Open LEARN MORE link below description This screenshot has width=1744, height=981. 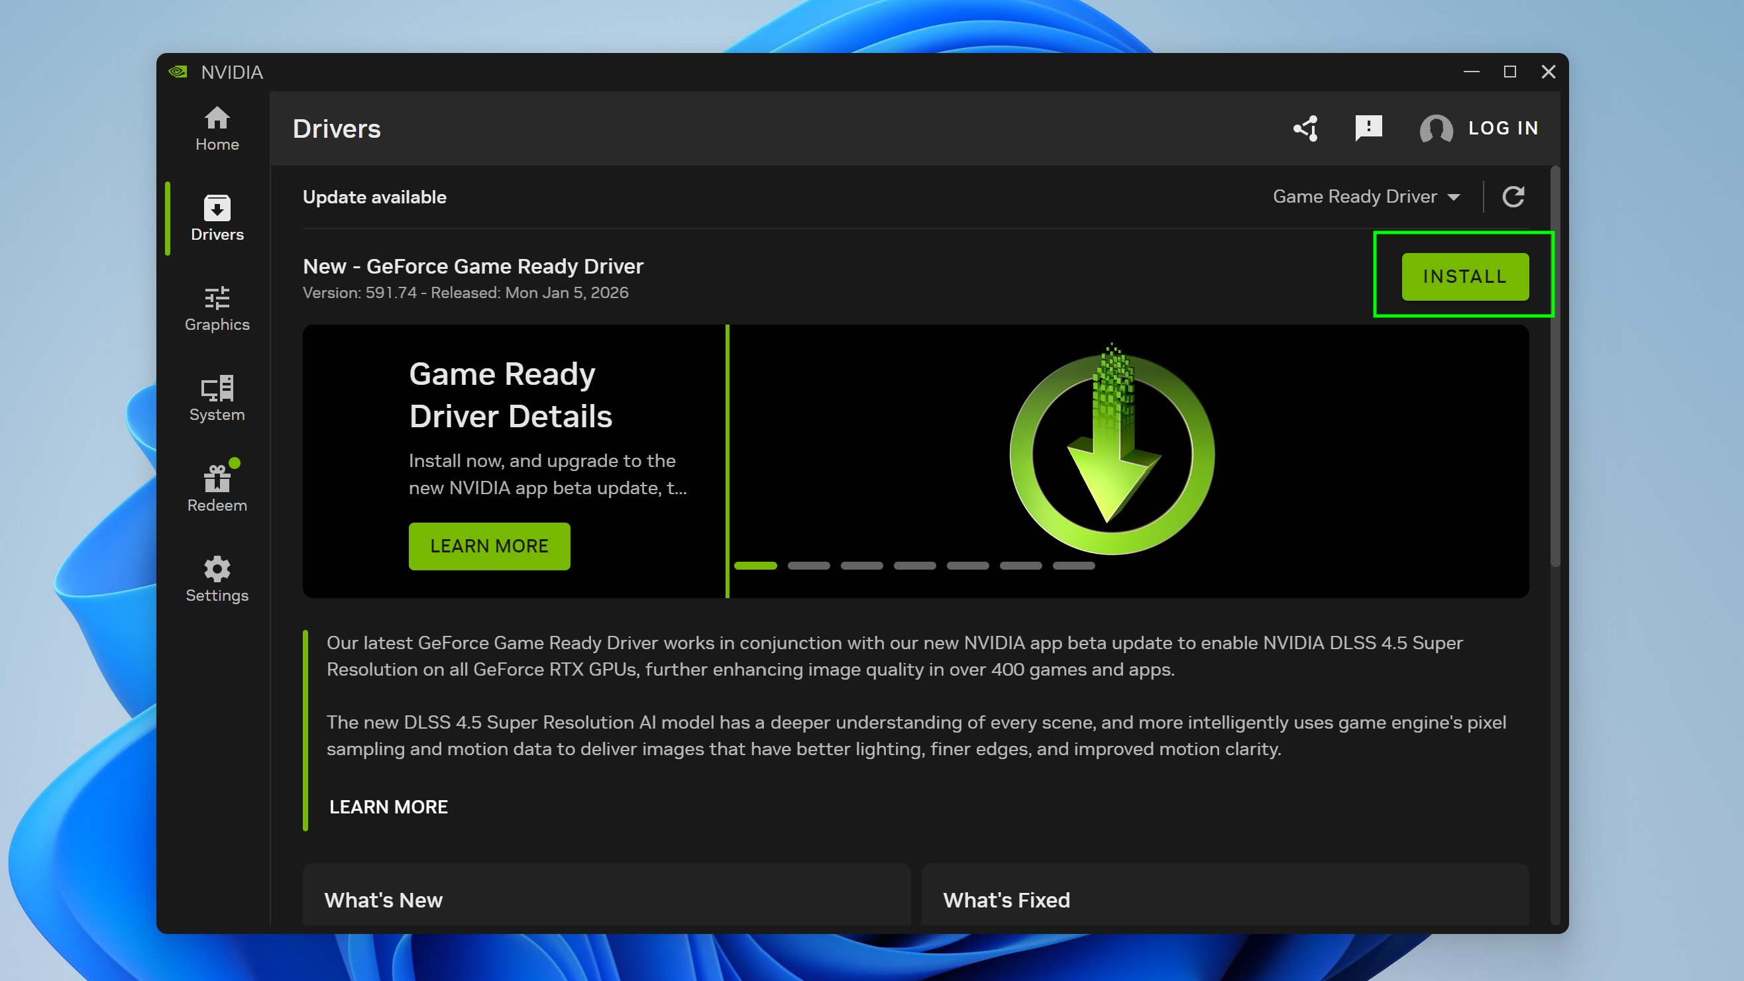click(x=388, y=807)
